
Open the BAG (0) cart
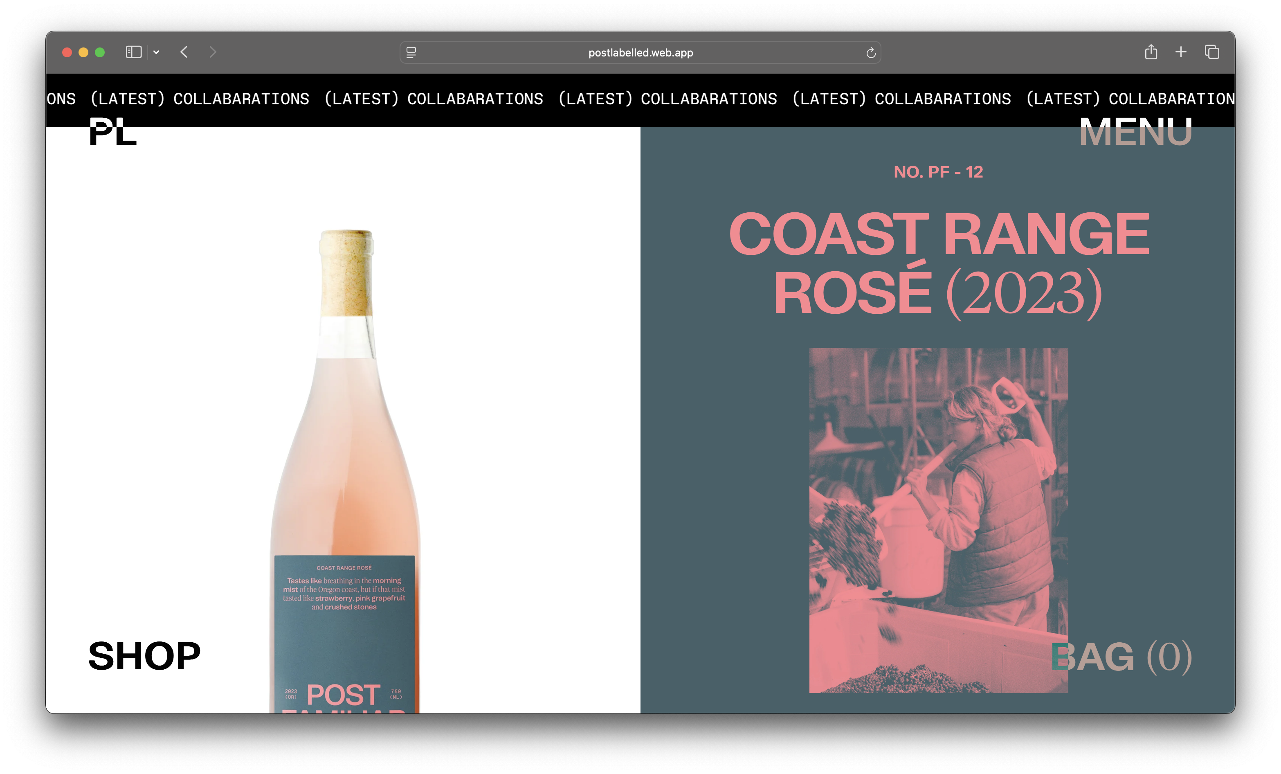coord(1121,657)
